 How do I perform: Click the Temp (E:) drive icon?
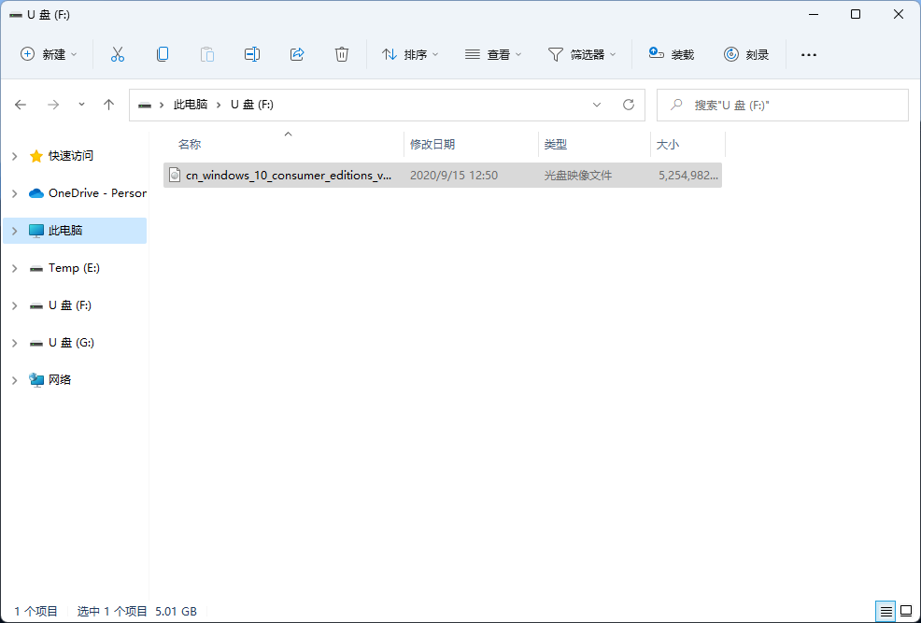[36, 269]
